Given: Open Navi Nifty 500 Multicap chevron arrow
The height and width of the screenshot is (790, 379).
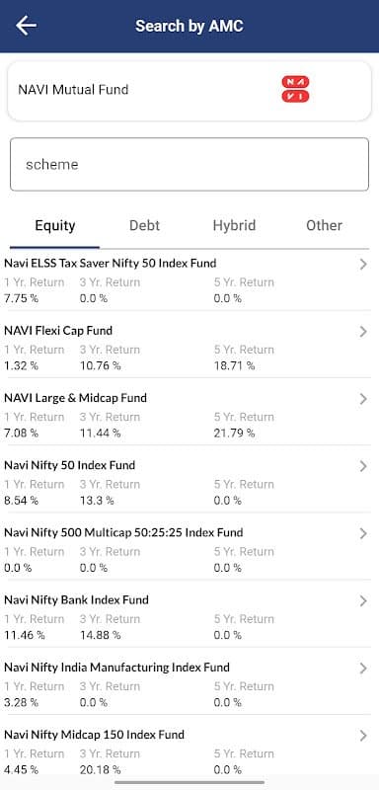Looking at the screenshot, I should point(363,533).
